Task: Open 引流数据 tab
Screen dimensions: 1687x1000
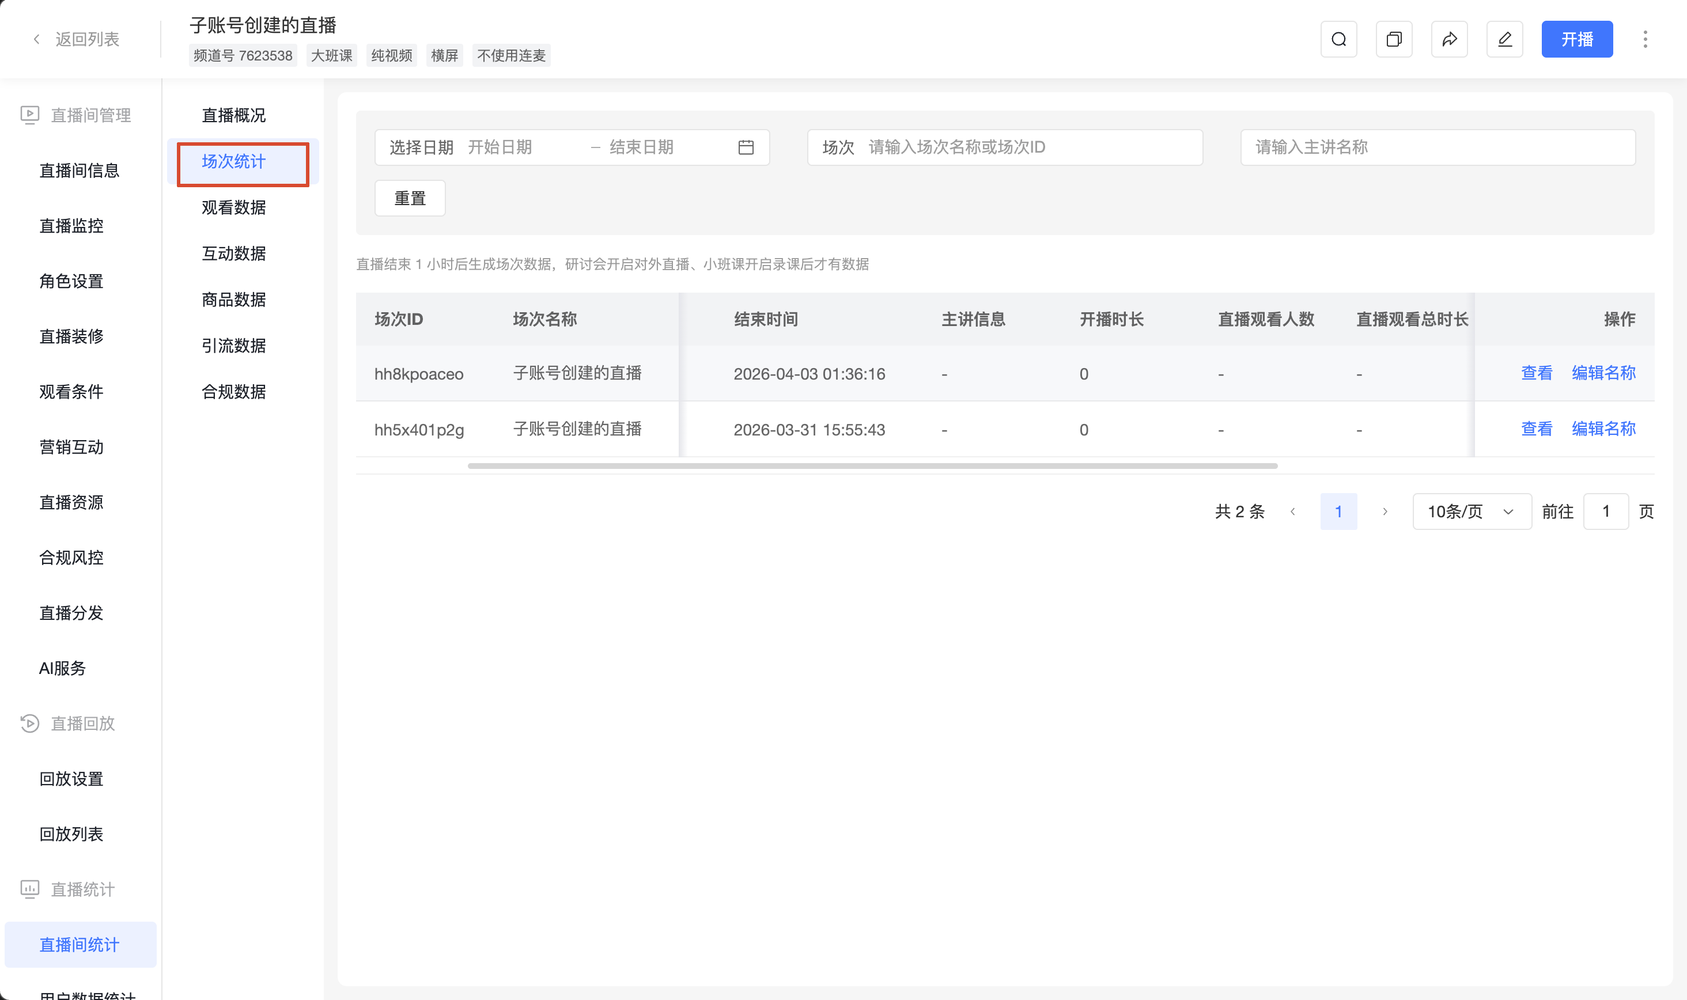Action: [x=233, y=346]
